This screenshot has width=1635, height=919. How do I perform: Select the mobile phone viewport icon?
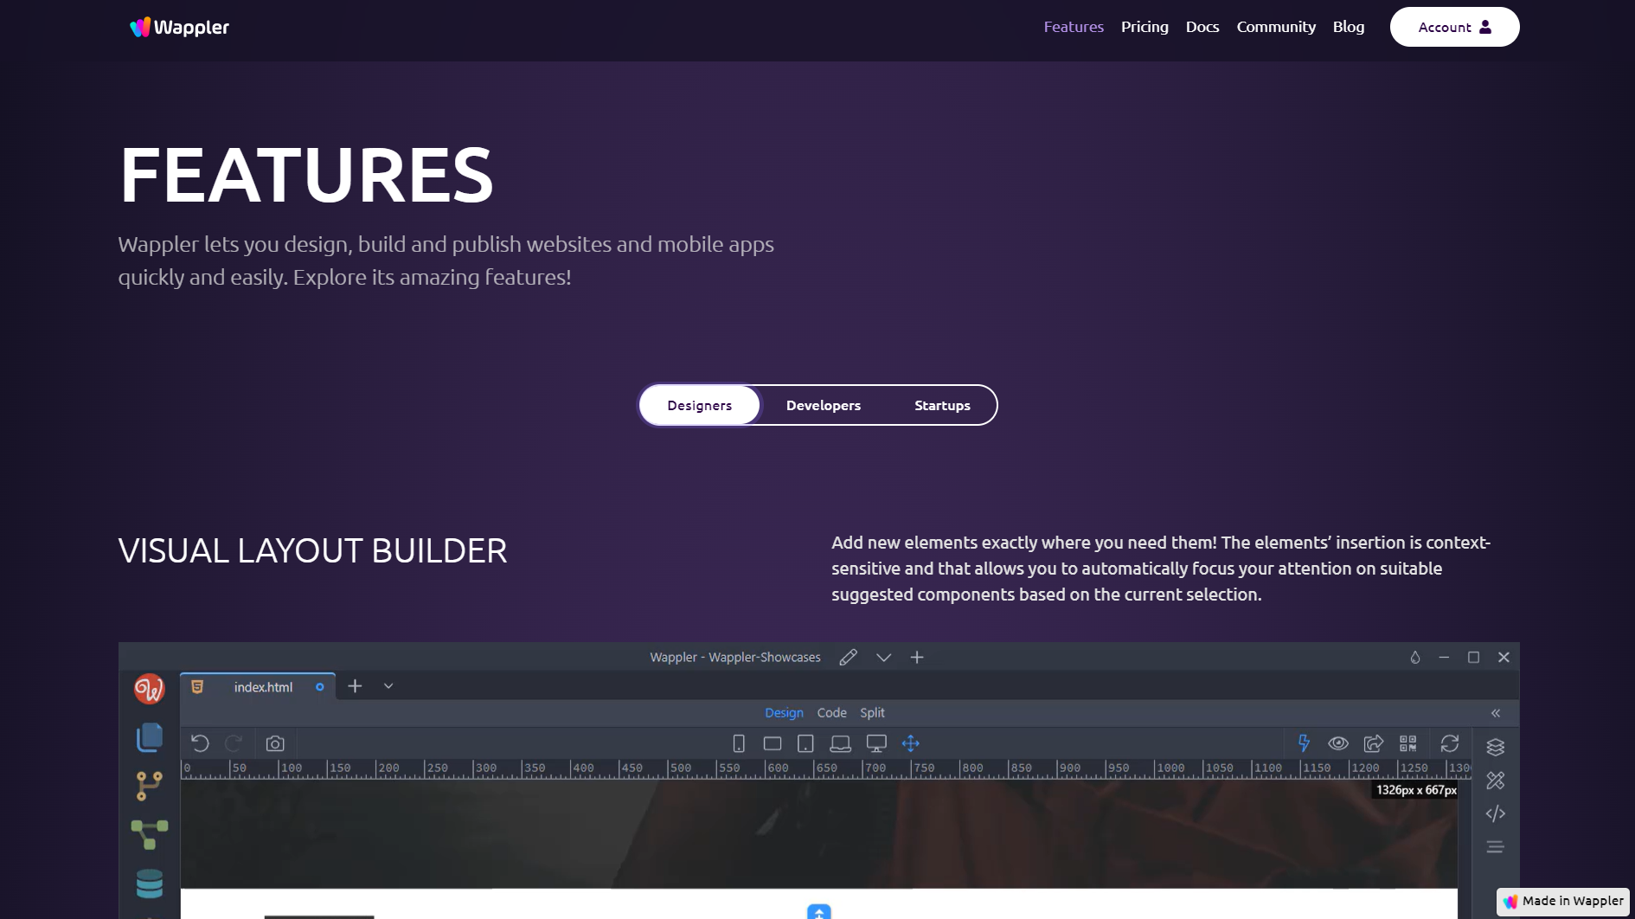pyautogui.click(x=739, y=743)
